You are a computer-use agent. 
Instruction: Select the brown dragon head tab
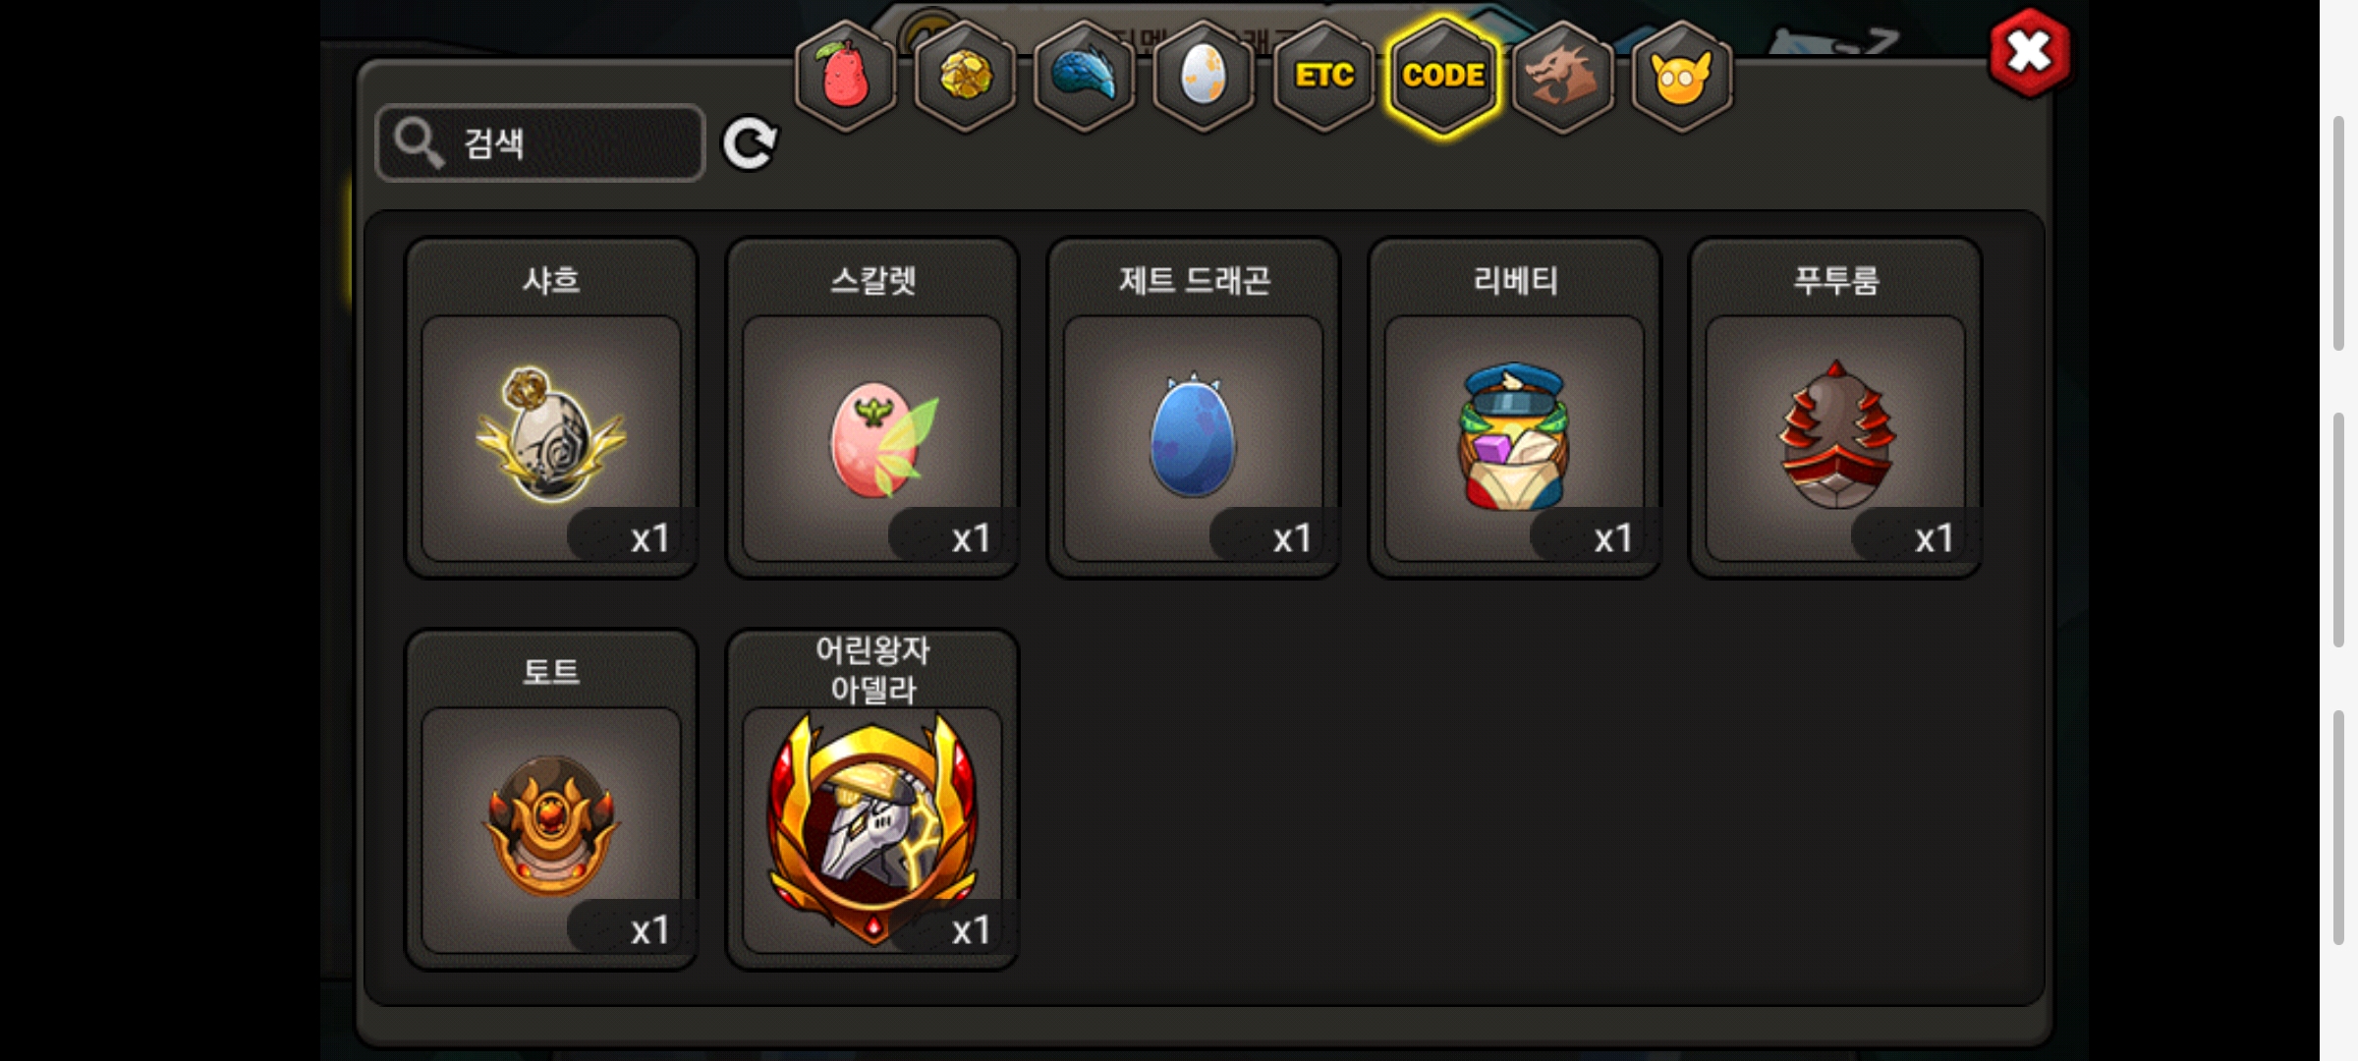click(1563, 76)
